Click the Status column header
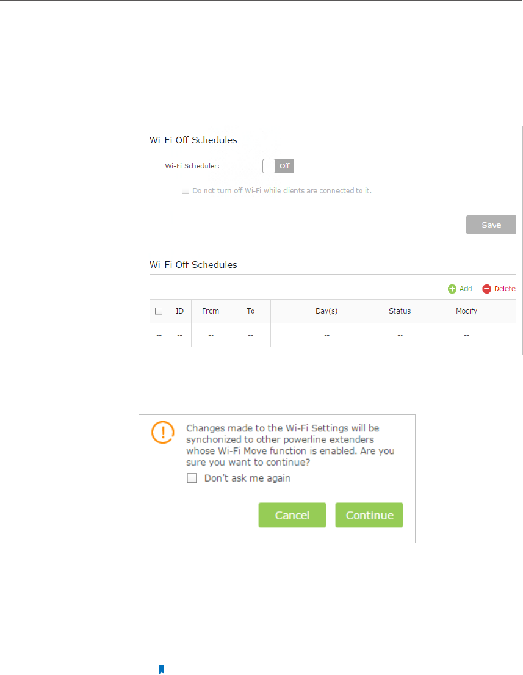The image size is (523, 675). 400,311
